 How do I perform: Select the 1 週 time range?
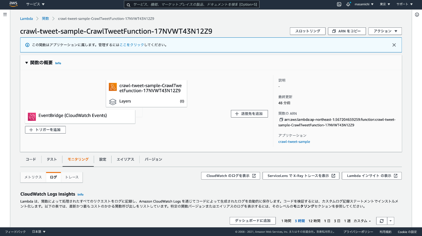[x=347, y=221]
